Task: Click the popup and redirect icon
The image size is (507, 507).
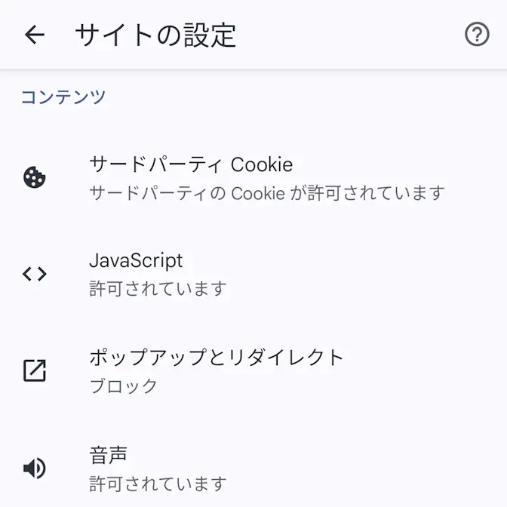Action: pyautogui.click(x=35, y=370)
